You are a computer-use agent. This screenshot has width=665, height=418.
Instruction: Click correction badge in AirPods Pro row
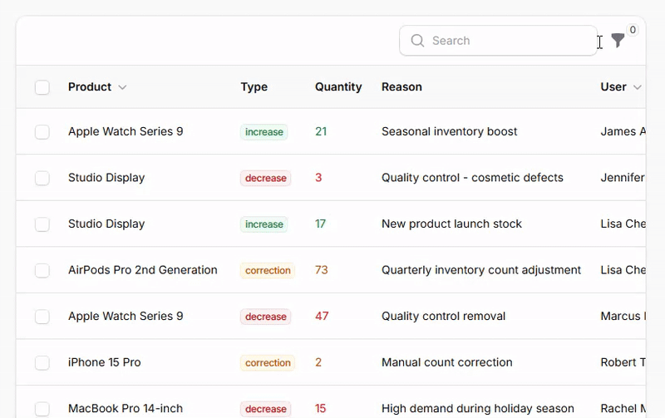click(268, 270)
